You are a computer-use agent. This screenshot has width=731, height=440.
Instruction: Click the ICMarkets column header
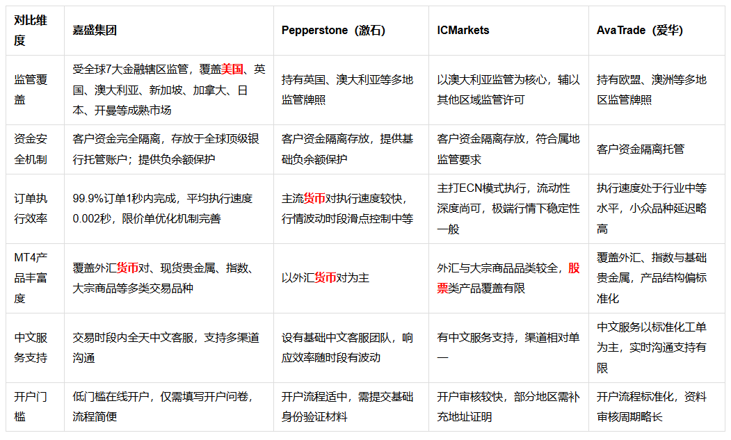pyautogui.click(x=508, y=31)
